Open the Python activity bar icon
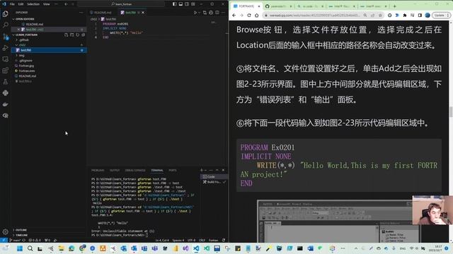This screenshot has height=254, width=453. click(x=5, y=93)
